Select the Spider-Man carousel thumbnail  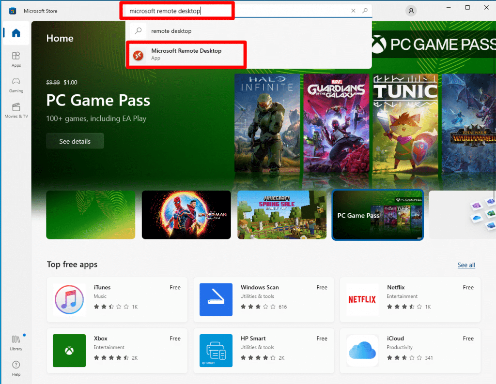pos(186,215)
